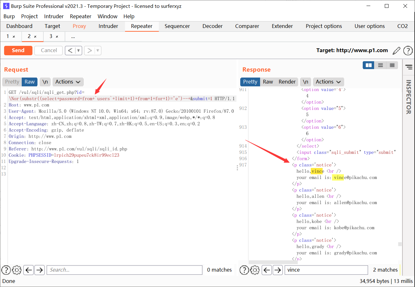415x287 pixels.
Task: Toggle \n non-printable chars in Request
Action: (45, 82)
